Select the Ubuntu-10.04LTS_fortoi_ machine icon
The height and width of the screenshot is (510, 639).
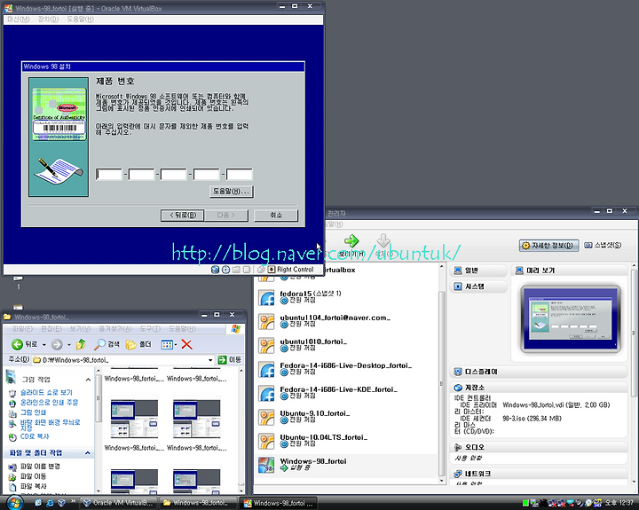(267, 442)
